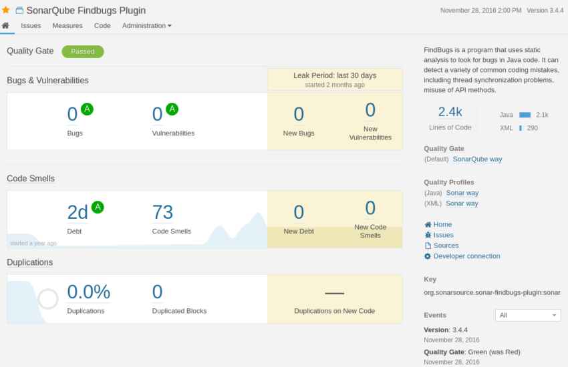This screenshot has width=568, height=367.
Task: Click the XML 290 value
Action: tap(532, 128)
